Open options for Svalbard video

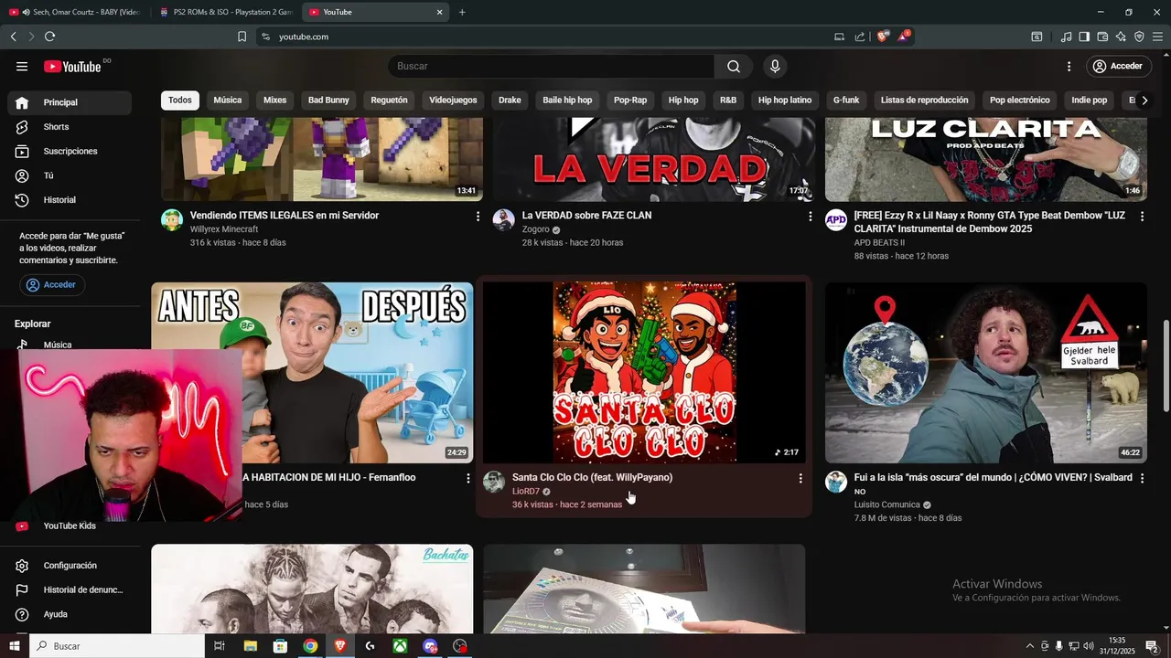[x=1142, y=478]
